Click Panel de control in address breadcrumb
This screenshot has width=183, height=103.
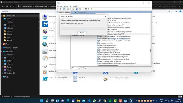pos(27,6)
